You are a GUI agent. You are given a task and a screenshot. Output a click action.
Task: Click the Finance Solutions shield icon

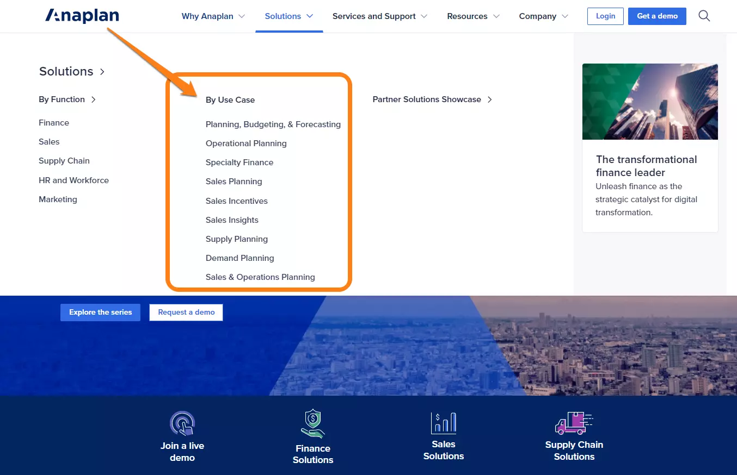(x=313, y=424)
